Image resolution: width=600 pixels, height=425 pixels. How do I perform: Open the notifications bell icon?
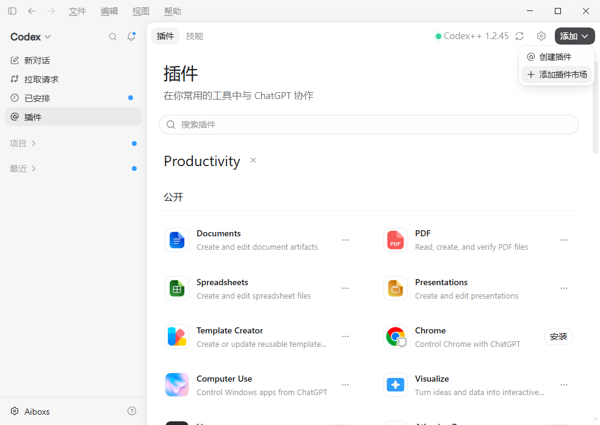point(131,37)
